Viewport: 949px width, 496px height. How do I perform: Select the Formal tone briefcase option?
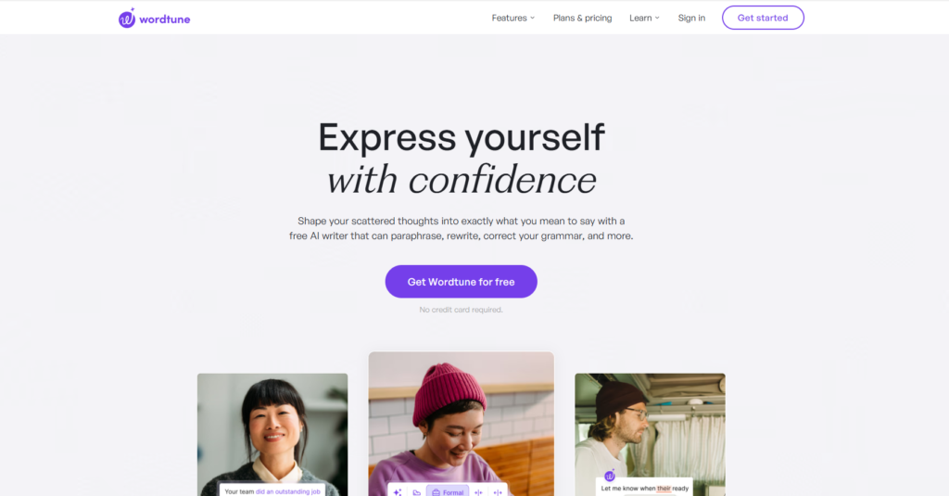[448, 491]
